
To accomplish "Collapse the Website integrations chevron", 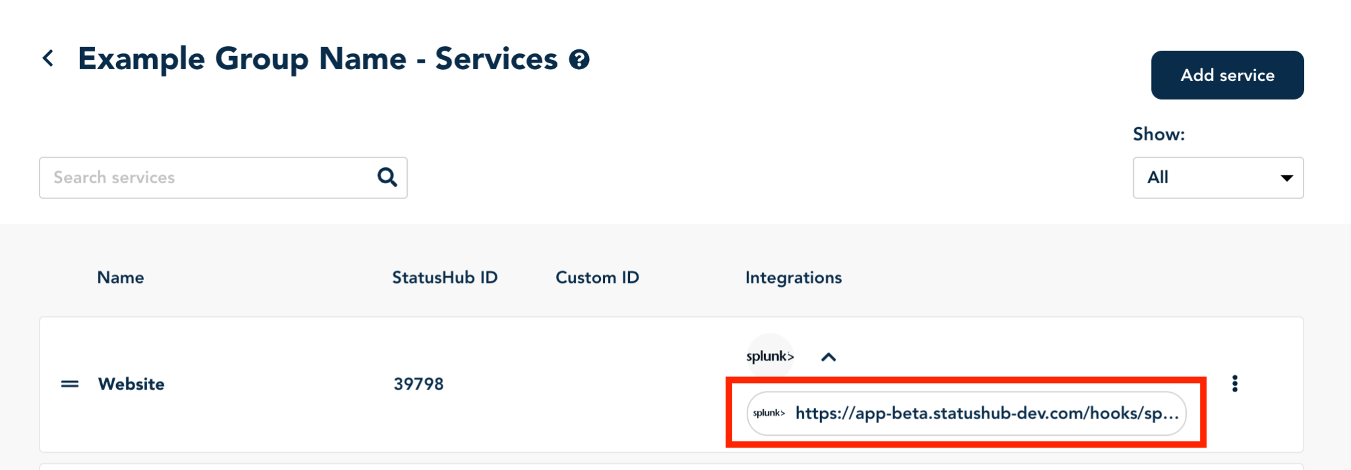I will (829, 357).
